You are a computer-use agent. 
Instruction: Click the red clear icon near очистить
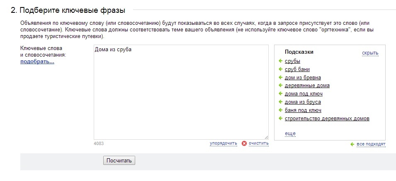click(244, 143)
